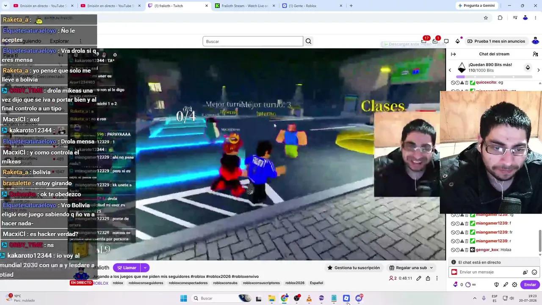This screenshot has height=305, width=542.
Task: Click the share icon under the stream
Action: 428,278
